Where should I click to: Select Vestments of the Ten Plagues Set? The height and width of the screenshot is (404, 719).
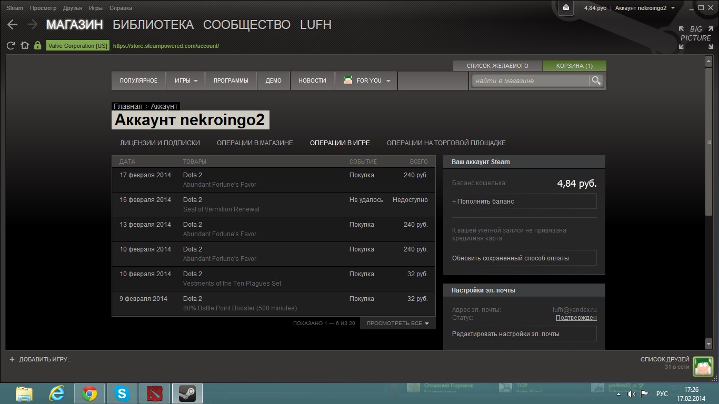pyautogui.click(x=232, y=284)
